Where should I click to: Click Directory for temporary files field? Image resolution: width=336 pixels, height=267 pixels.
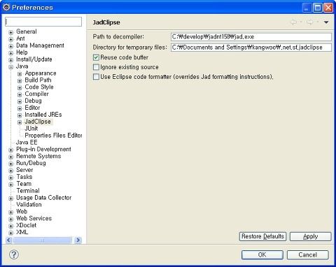point(251,48)
